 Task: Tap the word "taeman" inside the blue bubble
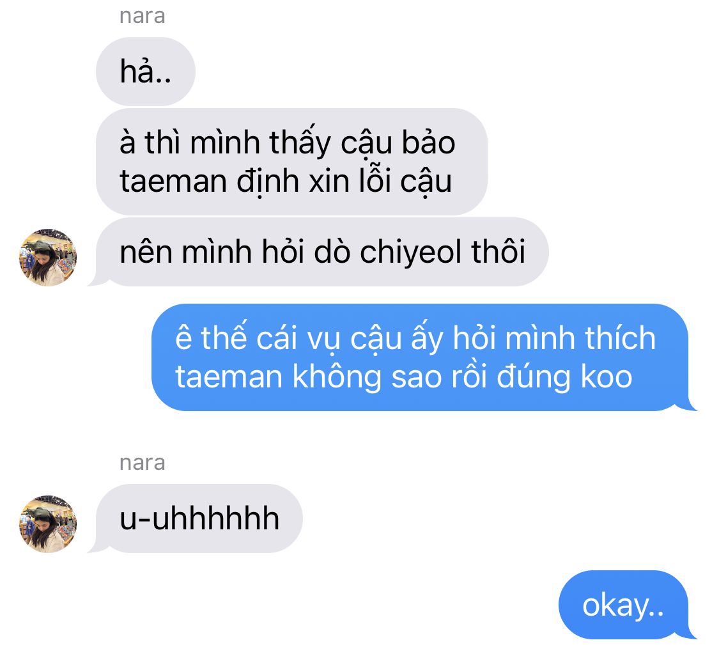coord(229,377)
